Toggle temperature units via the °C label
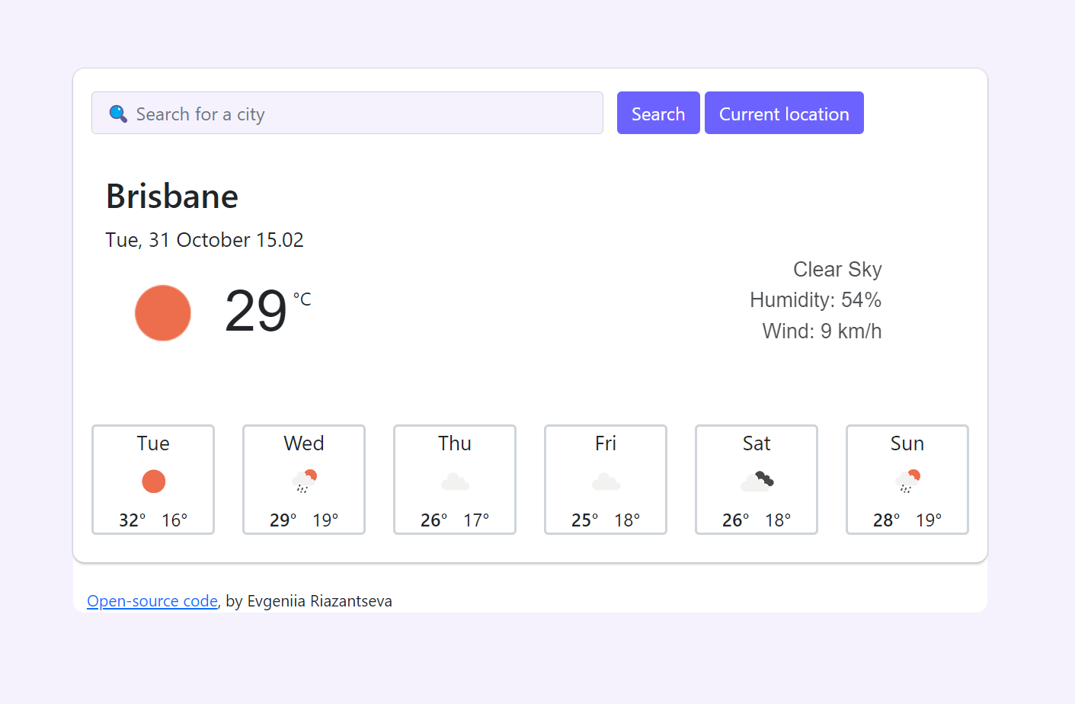The width and height of the screenshot is (1075, 704). pos(303,299)
